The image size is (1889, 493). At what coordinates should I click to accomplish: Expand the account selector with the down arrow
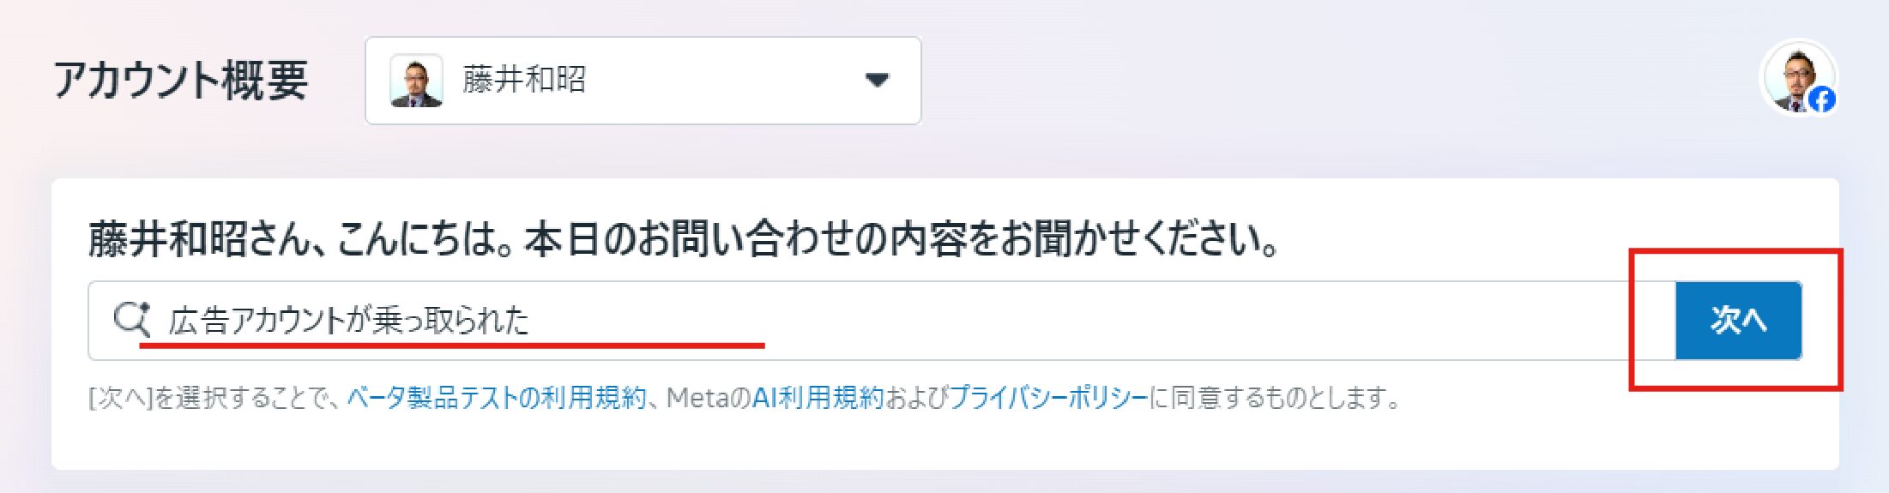[x=877, y=81]
